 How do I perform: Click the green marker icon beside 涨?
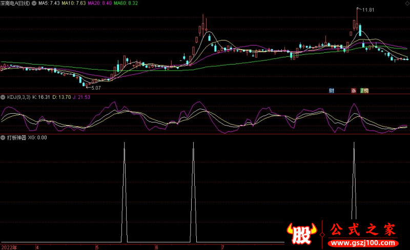(x=362, y=91)
